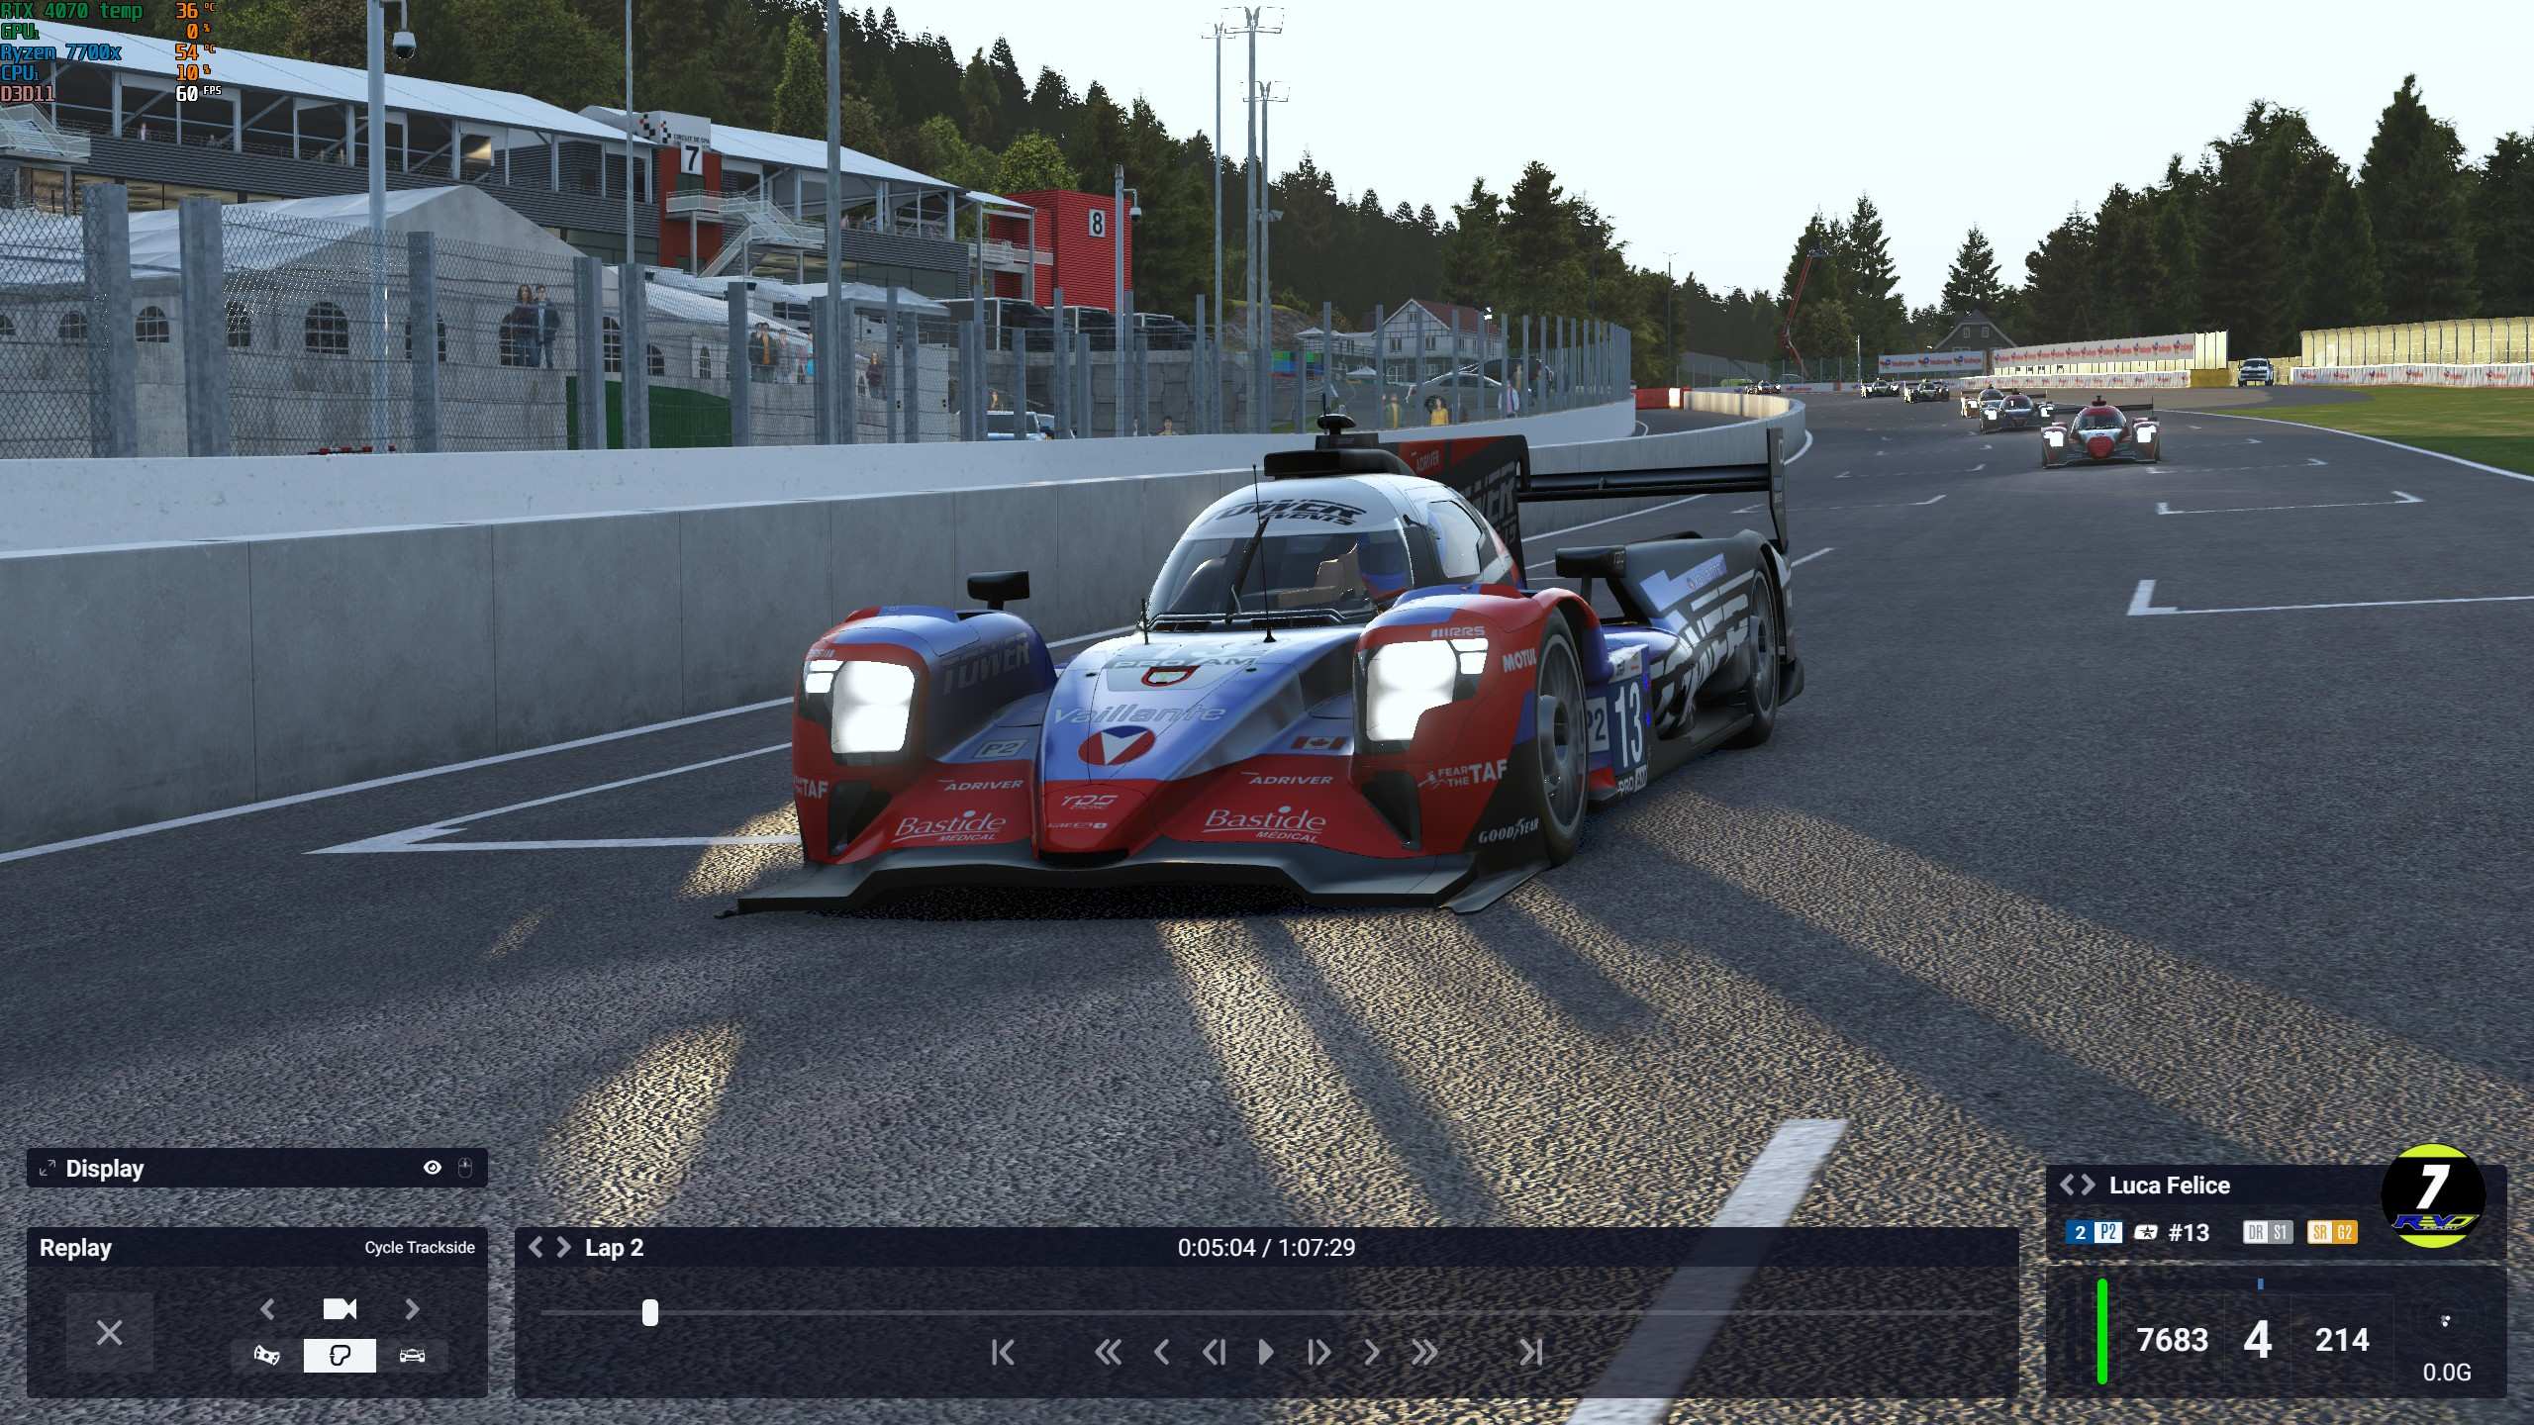Jump to end of replay
The height and width of the screenshot is (1425, 2534).
(1530, 1352)
